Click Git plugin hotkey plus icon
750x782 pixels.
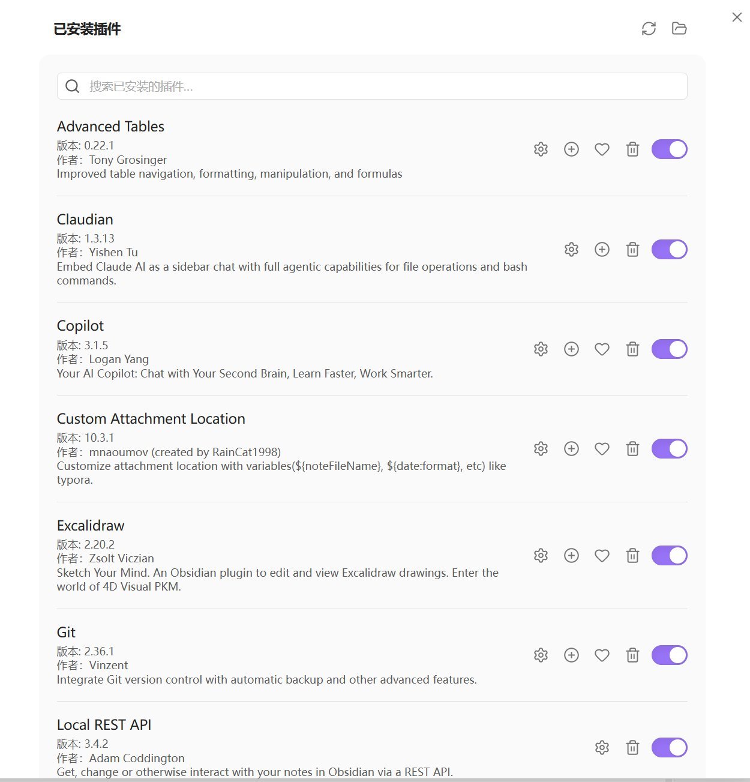[x=571, y=655]
